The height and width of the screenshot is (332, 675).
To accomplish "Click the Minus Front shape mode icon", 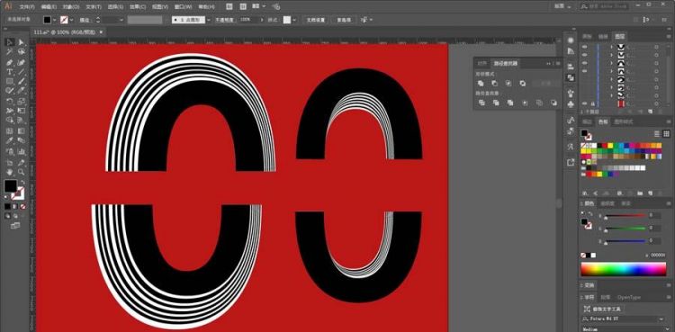I will pyautogui.click(x=495, y=83).
